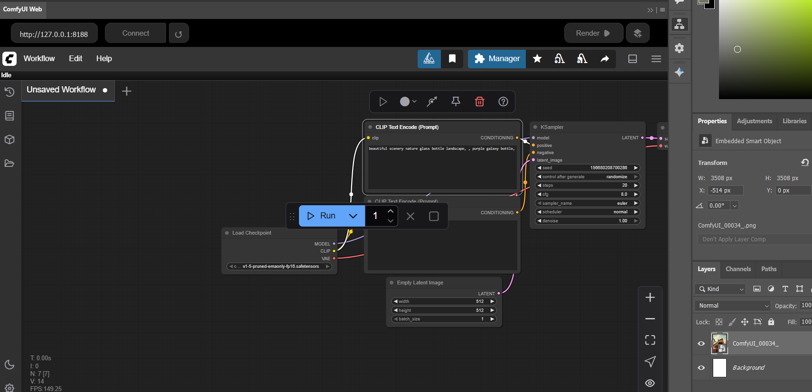812x392 pixels.
Task: Open the Normal blend mode dropdown
Action: coord(732,306)
